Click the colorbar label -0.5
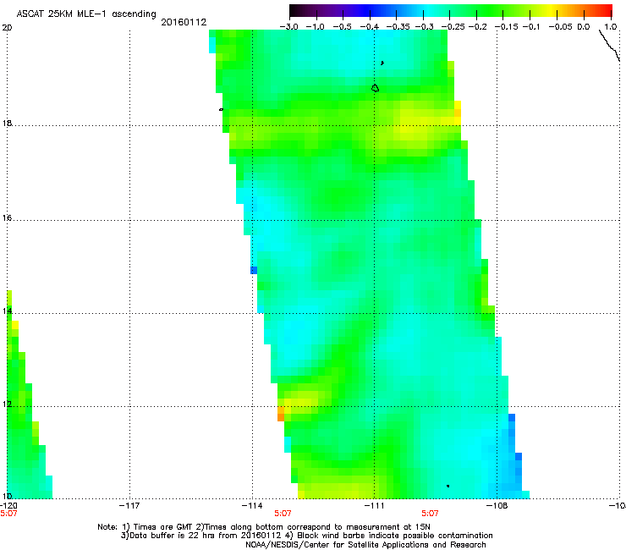Image resolution: width=626 pixels, height=550 pixels. tap(342, 27)
